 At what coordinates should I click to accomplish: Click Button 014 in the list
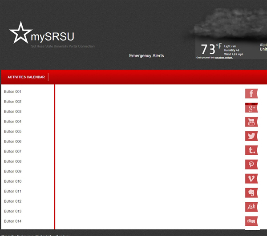[13, 221]
